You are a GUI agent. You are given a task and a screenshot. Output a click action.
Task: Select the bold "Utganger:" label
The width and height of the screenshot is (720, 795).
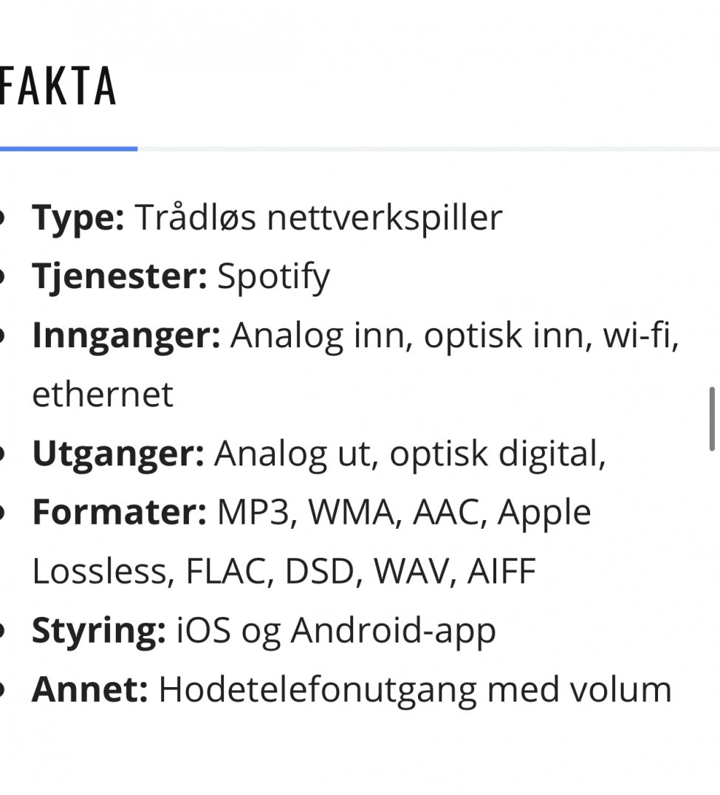[x=118, y=453]
